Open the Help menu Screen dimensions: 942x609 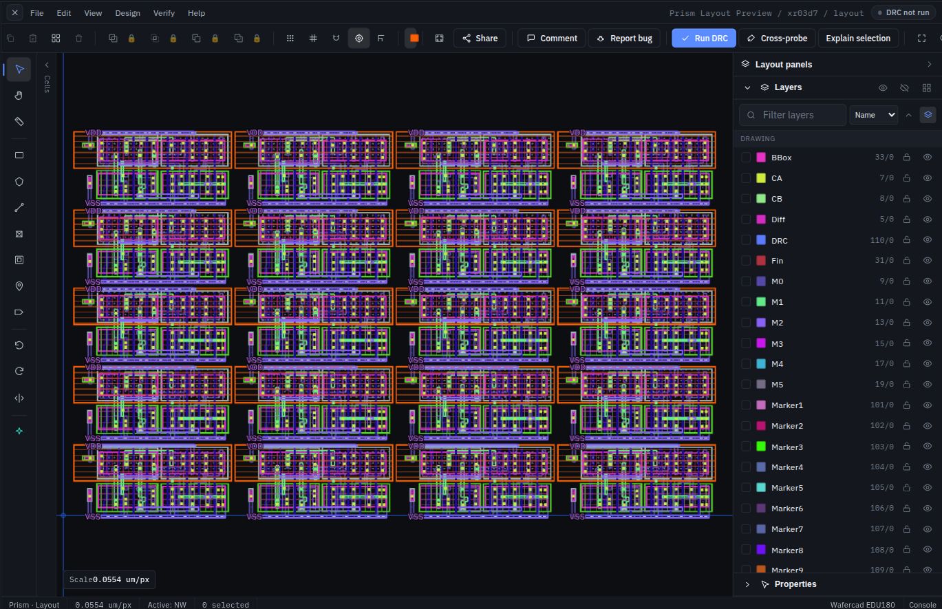click(196, 13)
